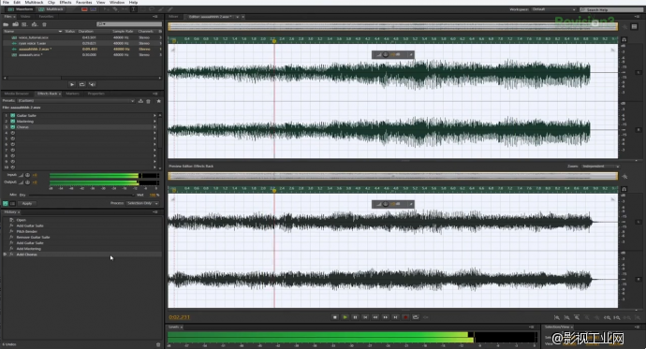Save the effects rack preset
This screenshot has height=349, width=646.
(x=140, y=101)
